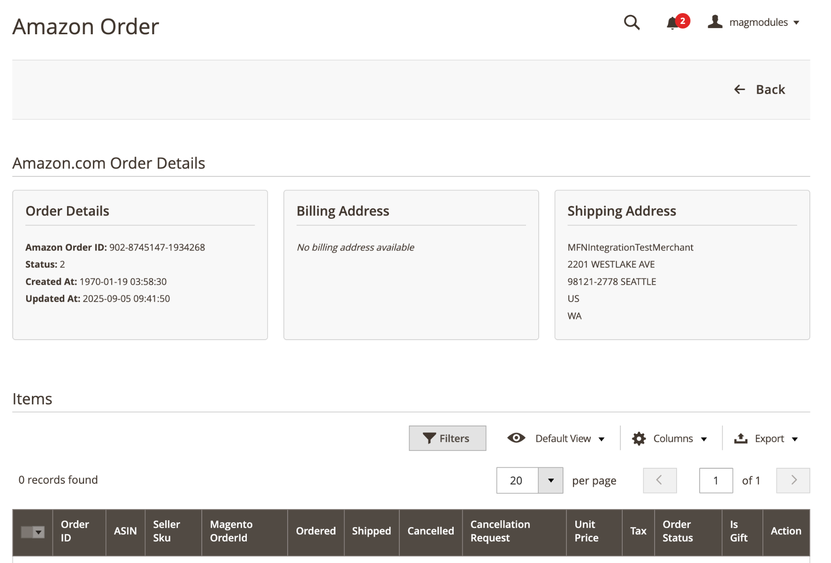Viewport: 831px width, 563px height.
Task: Open the per page size dropdown
Action: click(550, 480)
